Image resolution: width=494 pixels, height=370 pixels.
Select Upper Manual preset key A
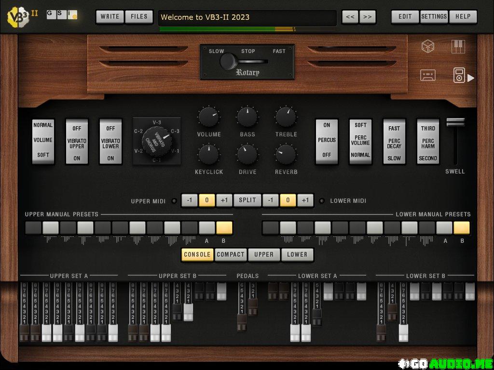tap(206, 228)
